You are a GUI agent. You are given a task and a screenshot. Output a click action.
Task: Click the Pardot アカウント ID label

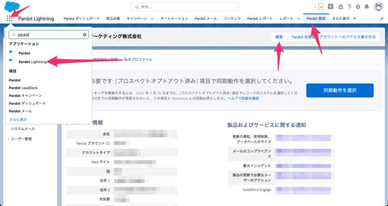click(x=93, y=143)
